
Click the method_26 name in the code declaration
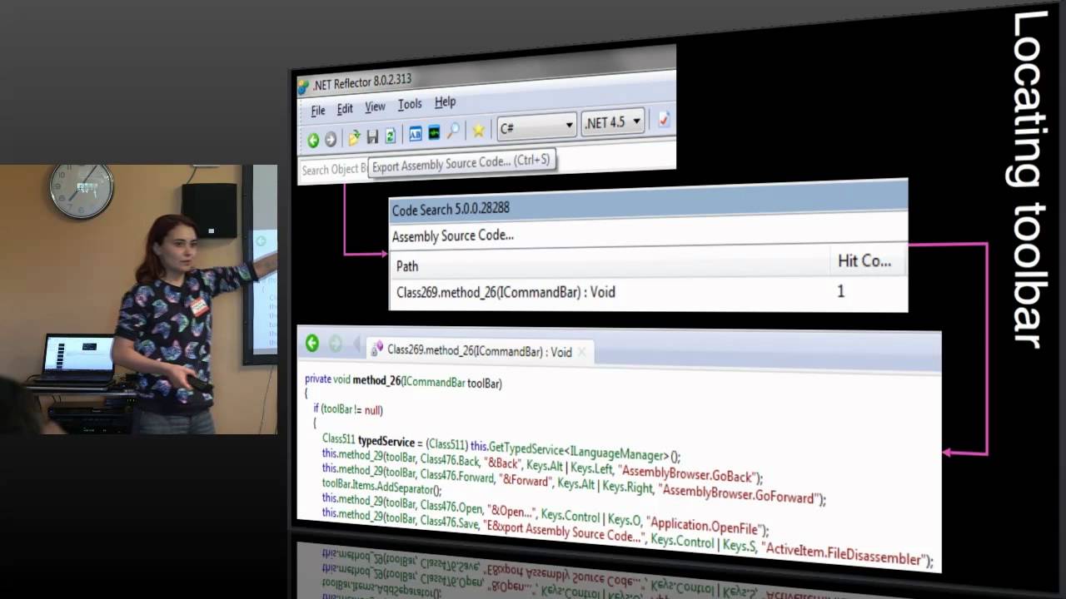coord(376,380)
